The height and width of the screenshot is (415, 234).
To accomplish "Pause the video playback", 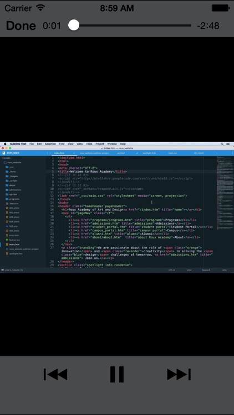I will point(117,374).
